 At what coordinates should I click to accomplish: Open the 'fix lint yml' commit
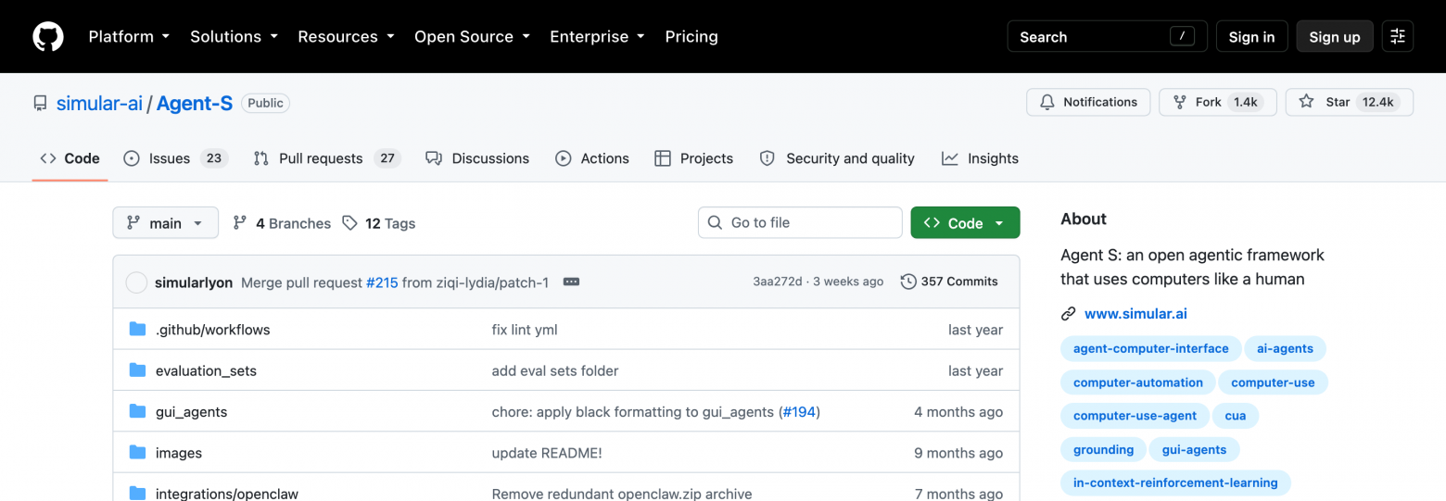coord(525,330)
